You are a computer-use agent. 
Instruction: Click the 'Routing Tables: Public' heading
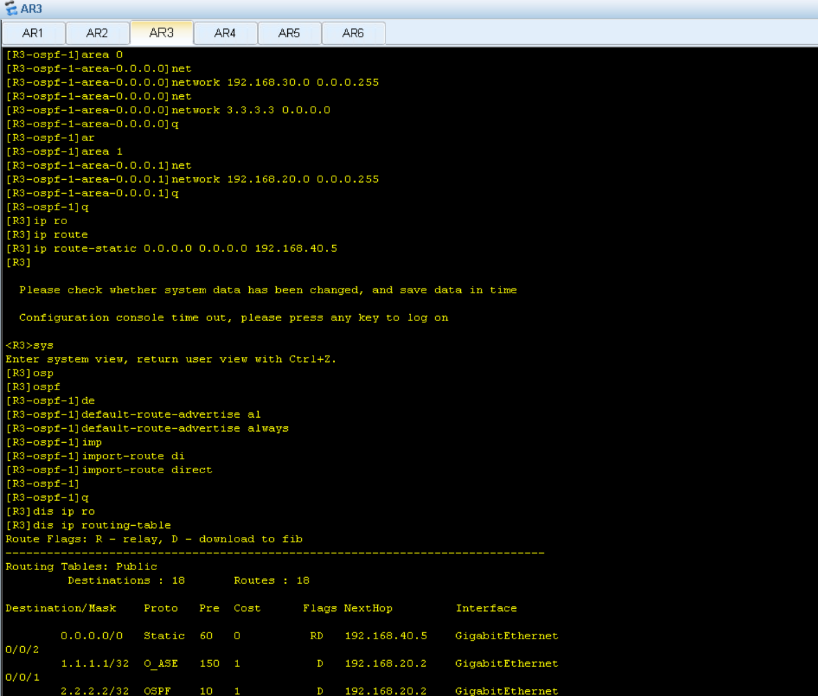pos(82,567)
